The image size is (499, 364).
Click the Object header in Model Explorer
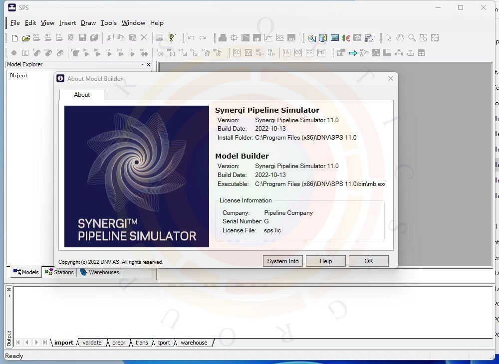(x=19, y=75)
